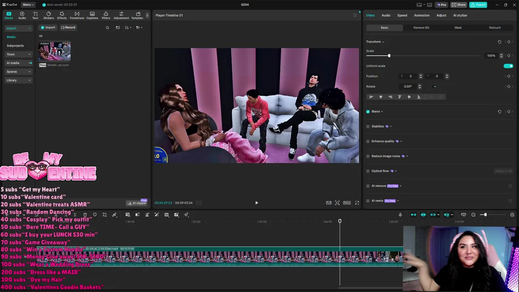This screenshot has height=292, width=519.
Task: Enable the AI remix checkbox
Action: (368, 201)
